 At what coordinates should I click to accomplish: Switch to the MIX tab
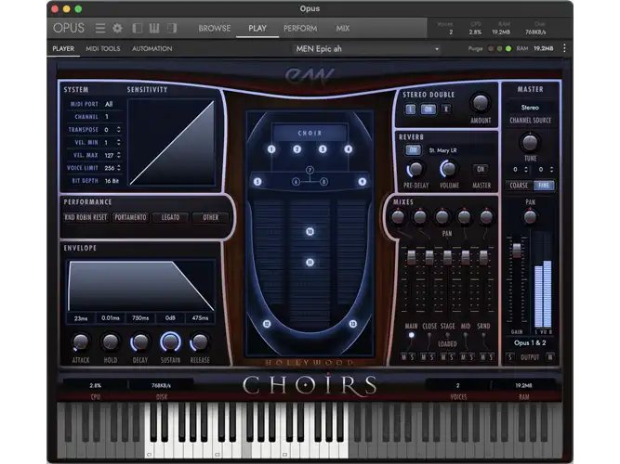(343, 28)
